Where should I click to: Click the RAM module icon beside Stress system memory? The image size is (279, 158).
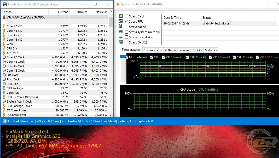(x=121, y=32)
